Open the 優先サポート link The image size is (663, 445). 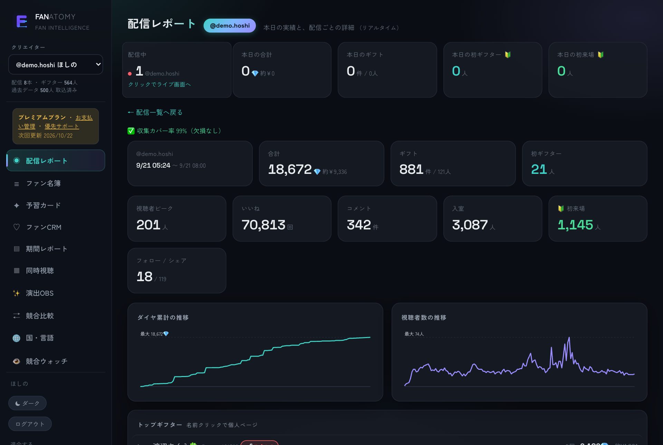pyautogui.click(x=62, y=126)
